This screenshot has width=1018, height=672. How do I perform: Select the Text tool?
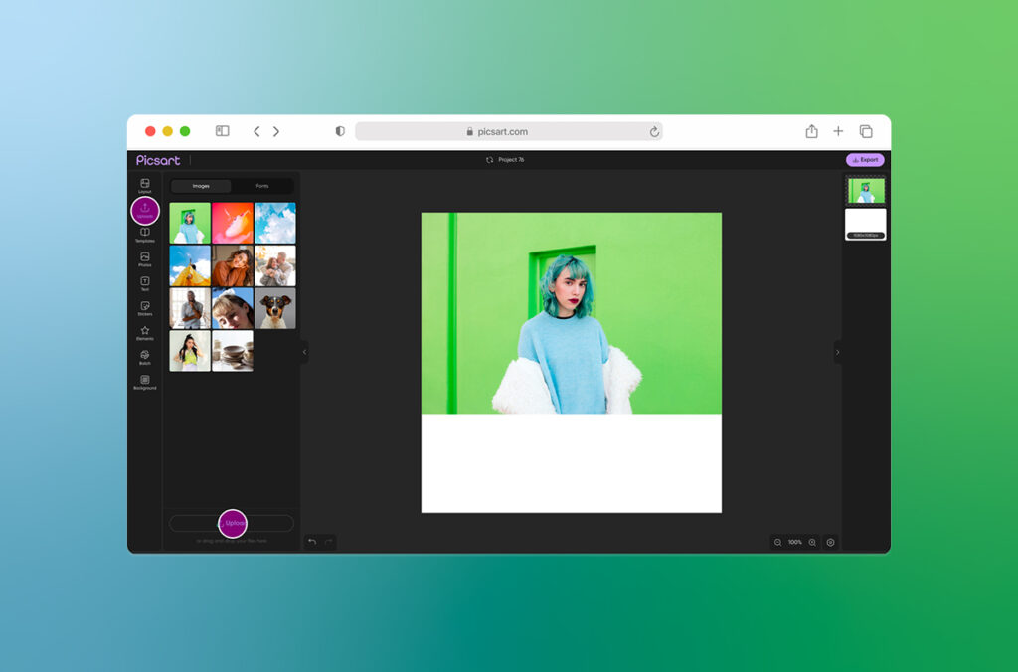click(x=145, y=283)
